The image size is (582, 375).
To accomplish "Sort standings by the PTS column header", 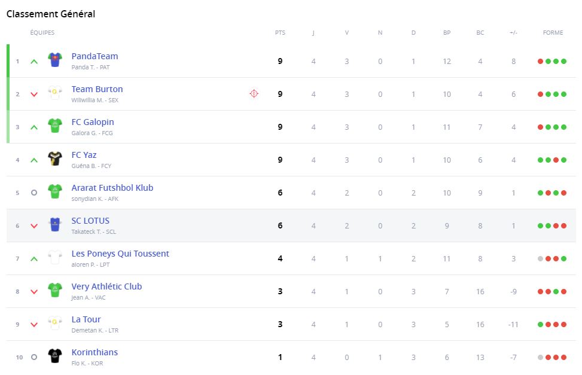I will tap(280, 33).
